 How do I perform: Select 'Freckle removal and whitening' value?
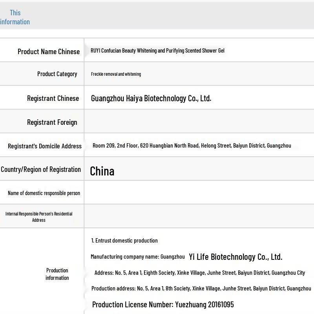(116, 74)
